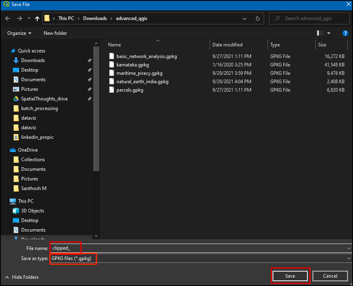Click the pin icon next to Documents
The height and width of the screenshot is (286, 353).
[90, 80]
